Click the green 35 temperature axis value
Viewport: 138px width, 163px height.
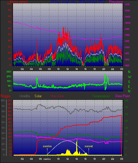tap(127, 107)
